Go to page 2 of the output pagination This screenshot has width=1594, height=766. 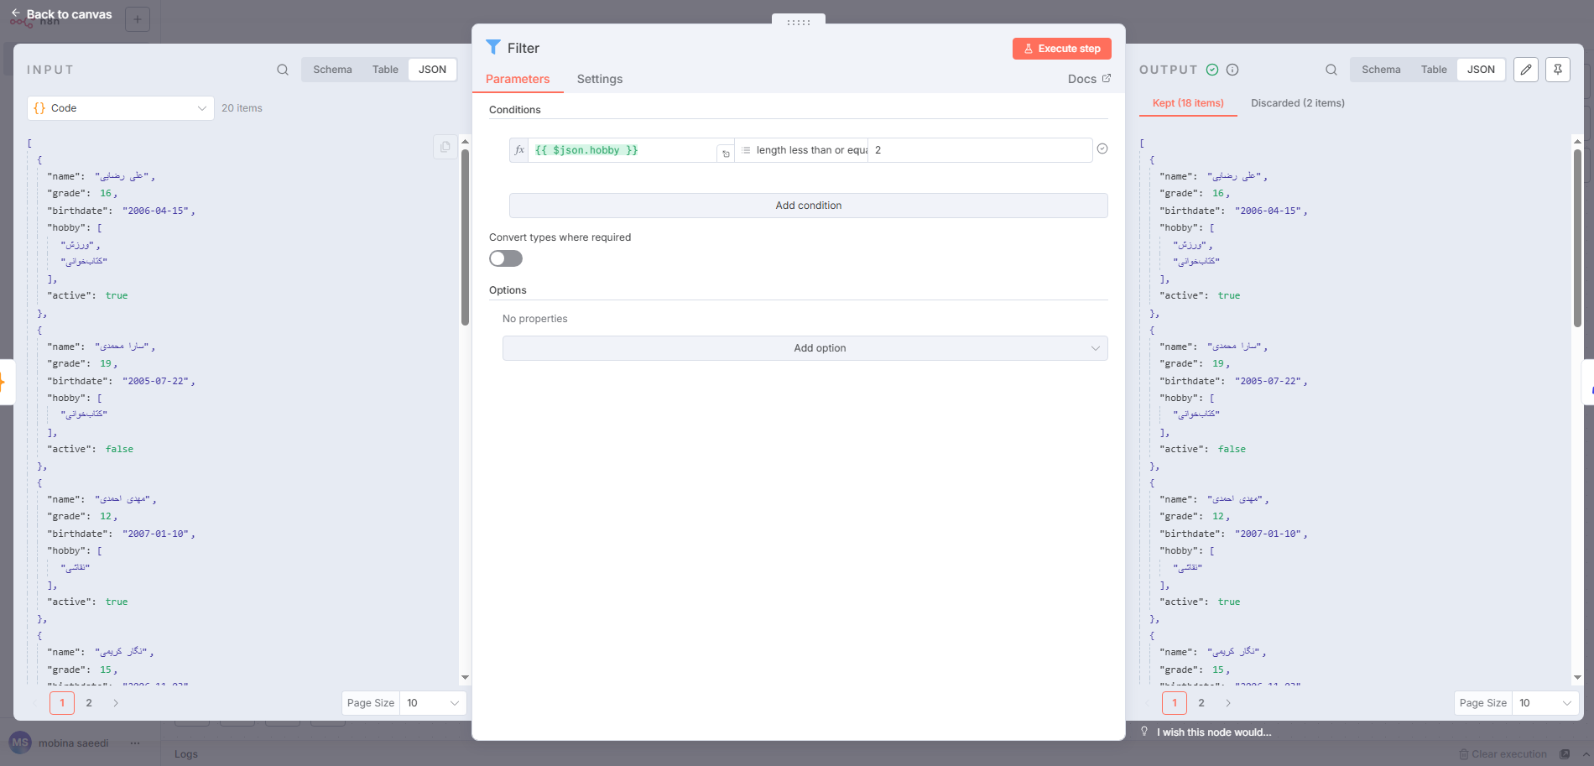coord(1201,703)
